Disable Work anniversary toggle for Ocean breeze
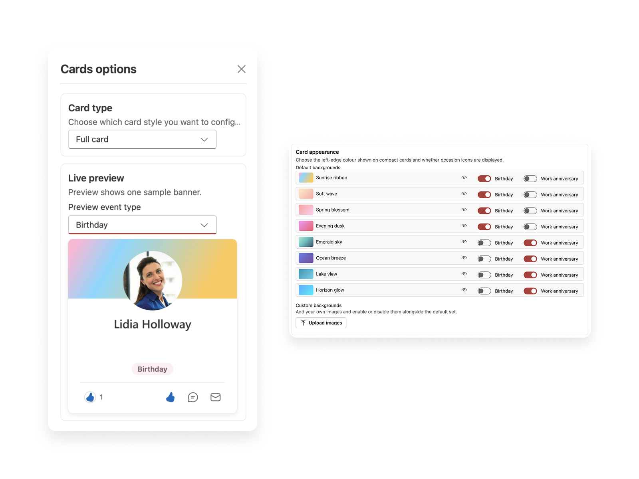The height and width of the screenshot is (479, 639). (x=530, y=259)
